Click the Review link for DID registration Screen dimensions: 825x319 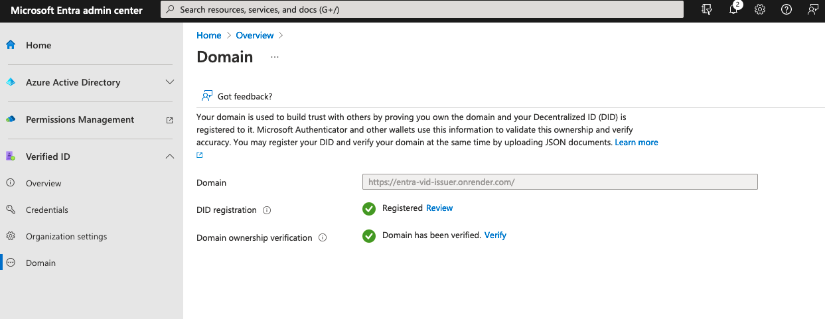tap(439, 208)
